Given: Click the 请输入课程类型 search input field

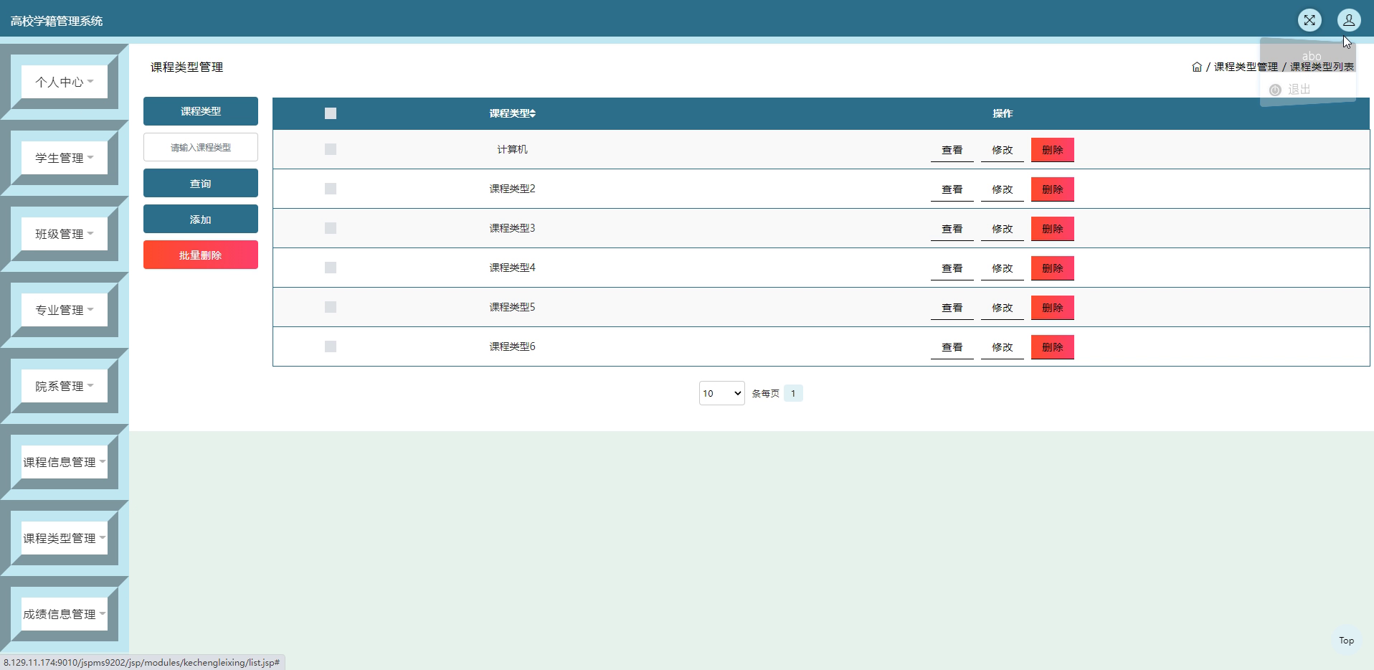Looking at the screenshot, I should tap(201, 147).
